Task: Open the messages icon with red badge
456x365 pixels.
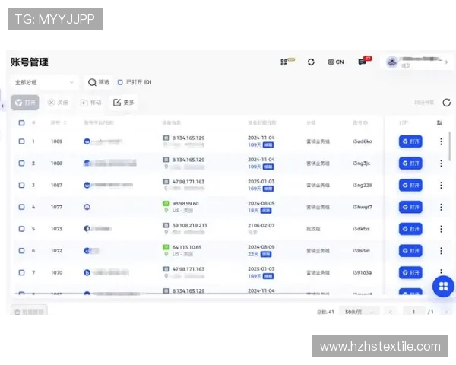Action: click(363, 62)
